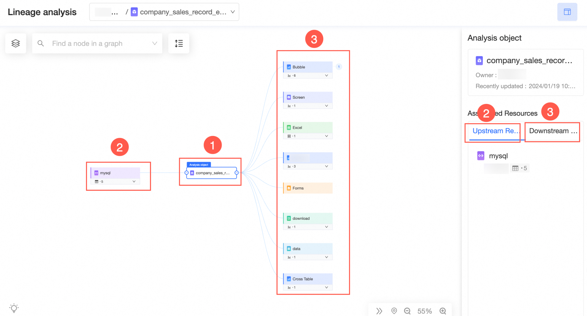Click the Find a node search field
This screenshot has height=316, width=587.
[97, 43]
